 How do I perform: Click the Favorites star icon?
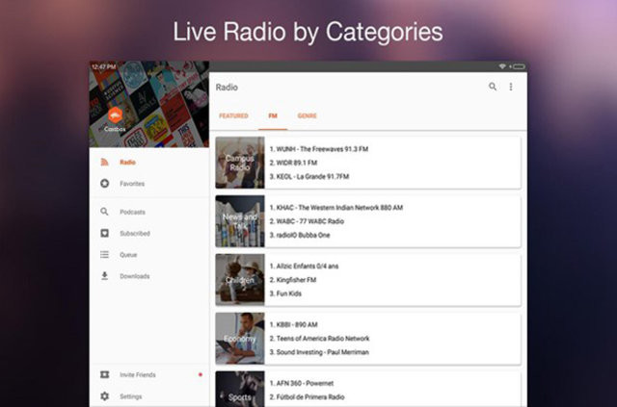(x=104, y=184)
